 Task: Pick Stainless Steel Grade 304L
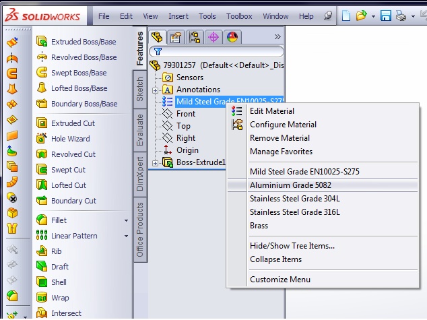323,199
